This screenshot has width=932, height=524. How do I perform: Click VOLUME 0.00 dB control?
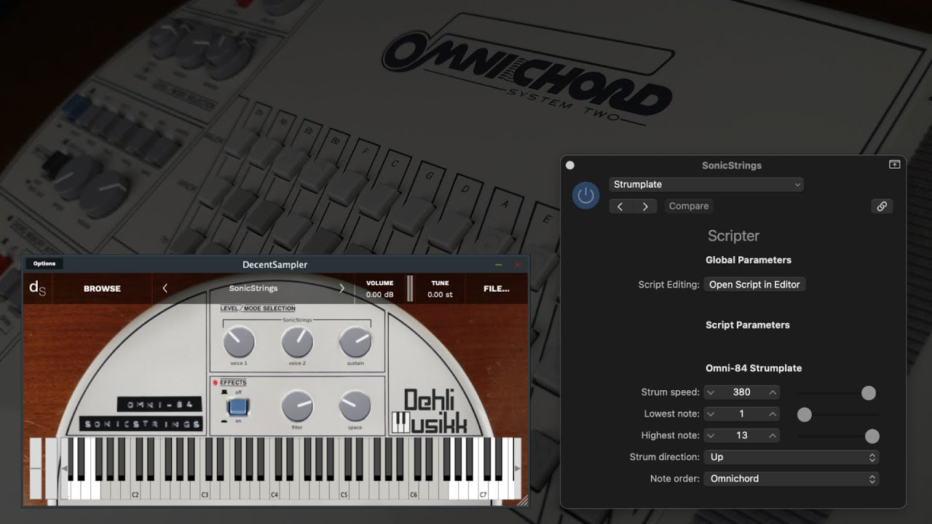tap(379, 289)
